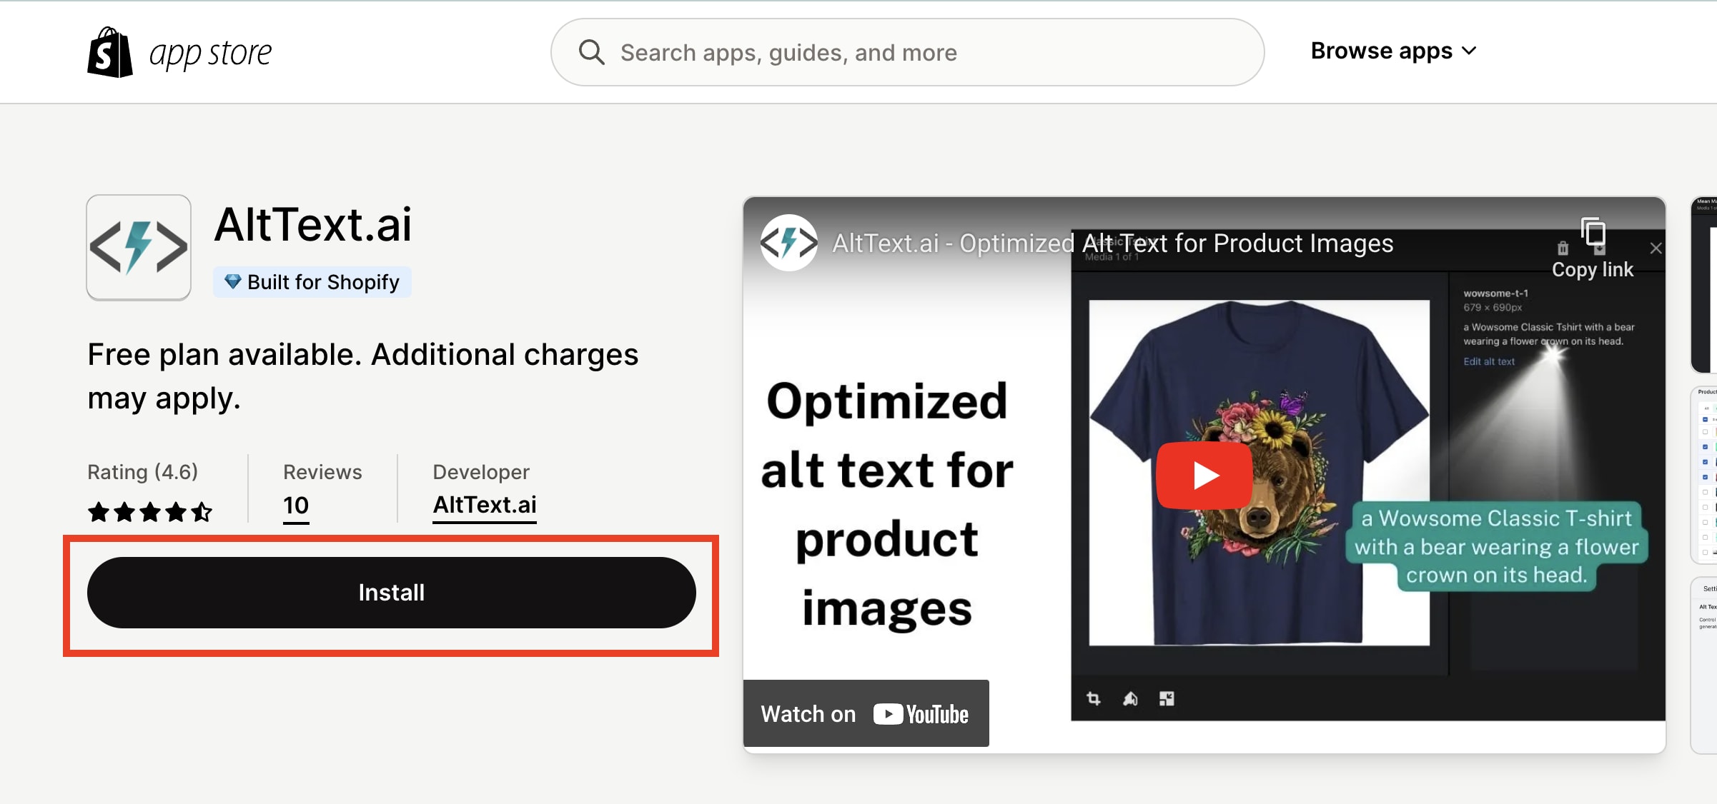Click the AltText.ai app icon
The width and height of the screenshot is (1717, 804).
(x=139, y=247)
